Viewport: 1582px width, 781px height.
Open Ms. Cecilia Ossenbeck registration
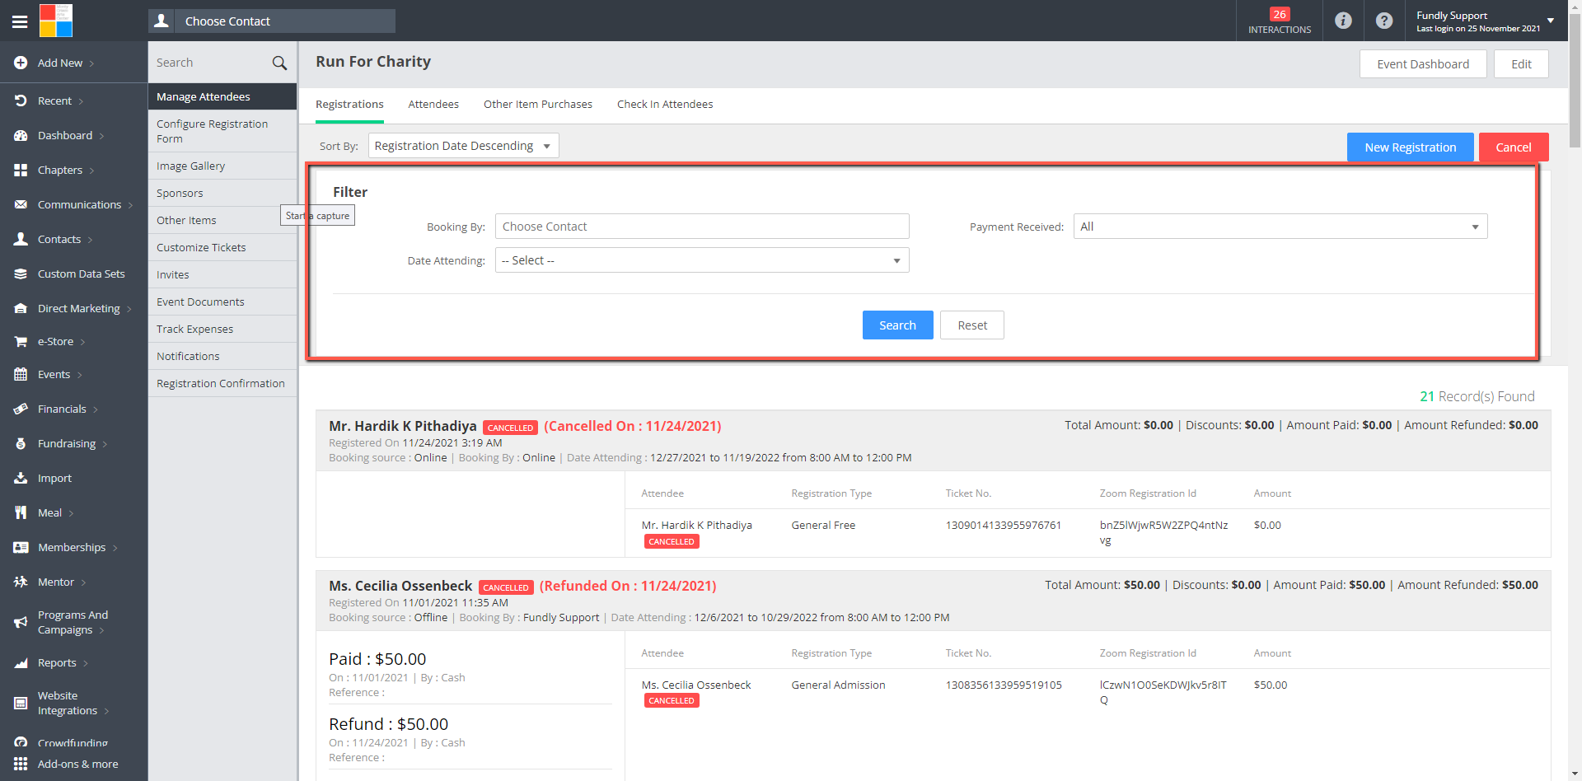[400, 586]
